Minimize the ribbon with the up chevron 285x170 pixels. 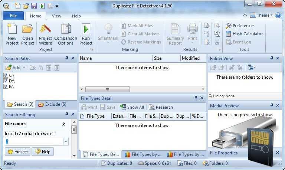click(245, 15)
